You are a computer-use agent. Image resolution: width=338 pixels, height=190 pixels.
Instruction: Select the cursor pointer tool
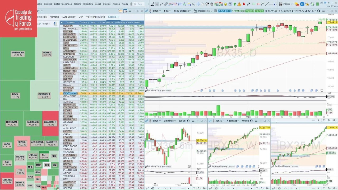click(x=157, y=4)
